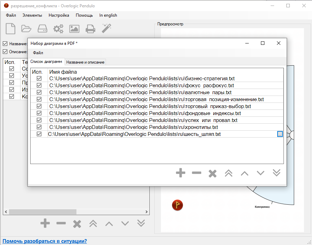Select the шесть_шляп.txt file path field

162,134
